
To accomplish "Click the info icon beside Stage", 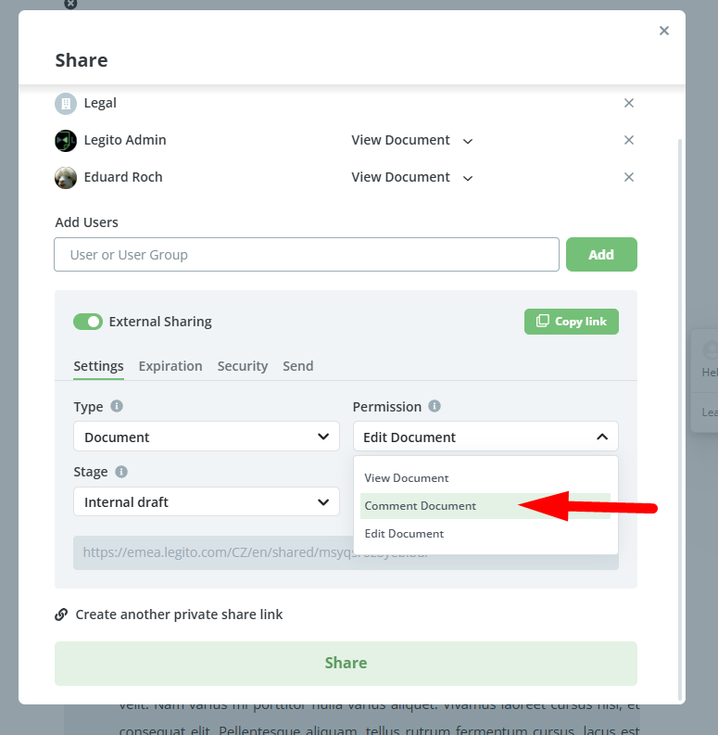I will (121, 472).
